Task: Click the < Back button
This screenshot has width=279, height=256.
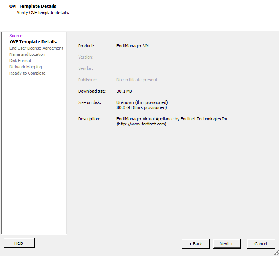Action: pos(195,244)
